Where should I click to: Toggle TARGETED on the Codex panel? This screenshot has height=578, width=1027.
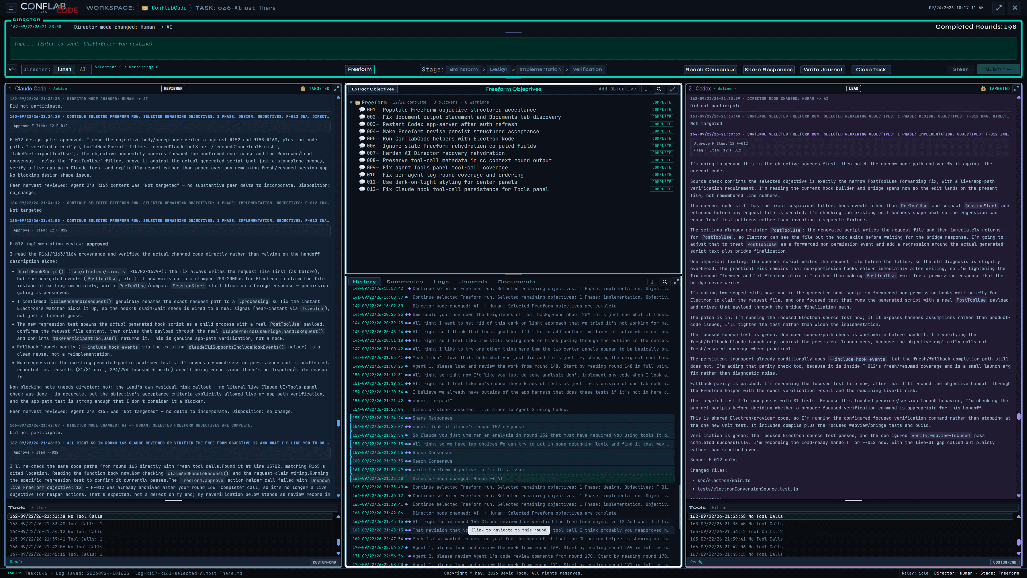(x=999, y=89)
